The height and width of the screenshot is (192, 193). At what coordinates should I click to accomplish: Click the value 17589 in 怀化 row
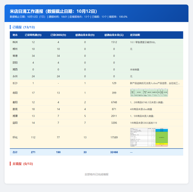pyautogui.click(x=114, y=137)
